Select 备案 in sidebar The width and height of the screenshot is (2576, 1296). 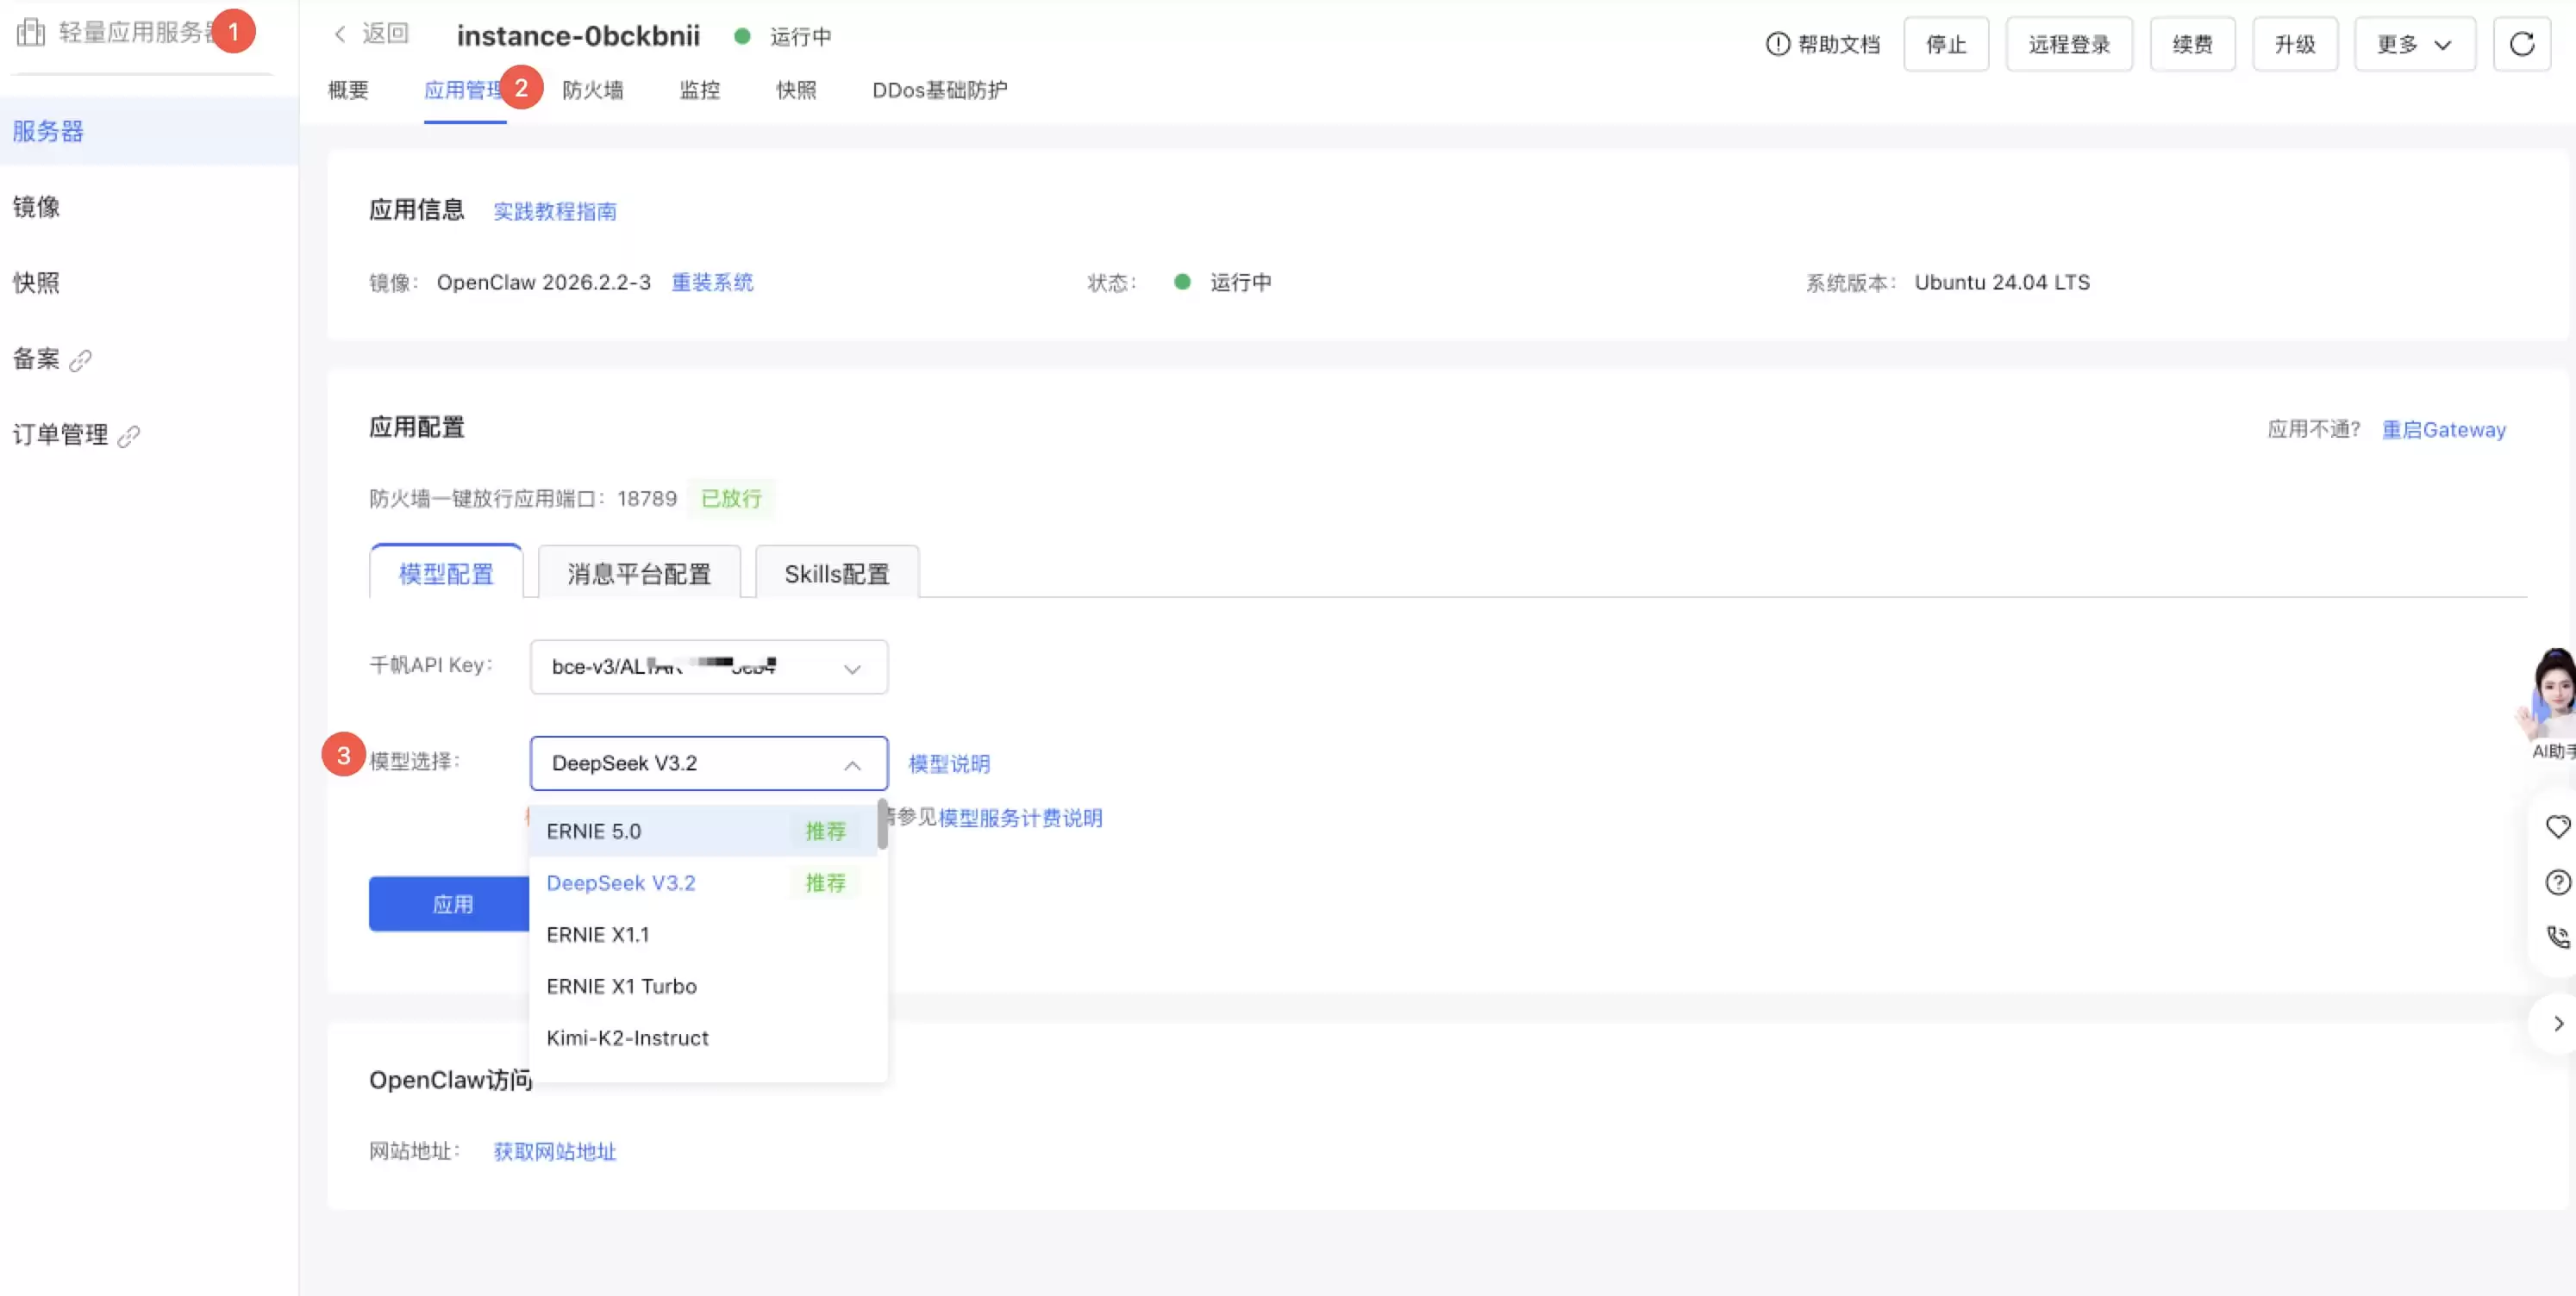pyautogui.click(x=36, y=358)
